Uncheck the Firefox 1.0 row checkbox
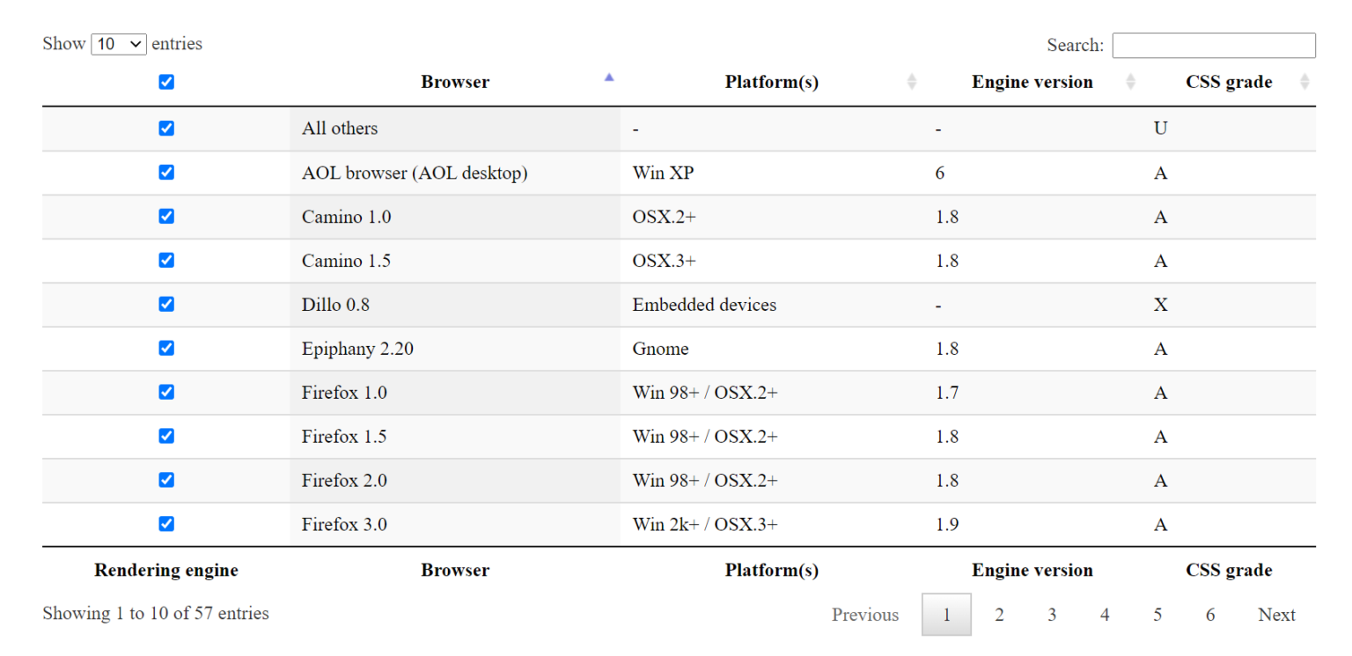1352x656 pixels. pyautogui.click(x=166, y=393)
